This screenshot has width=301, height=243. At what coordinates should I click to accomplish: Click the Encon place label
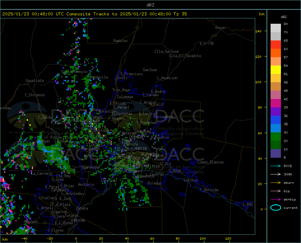coord(220,28)
